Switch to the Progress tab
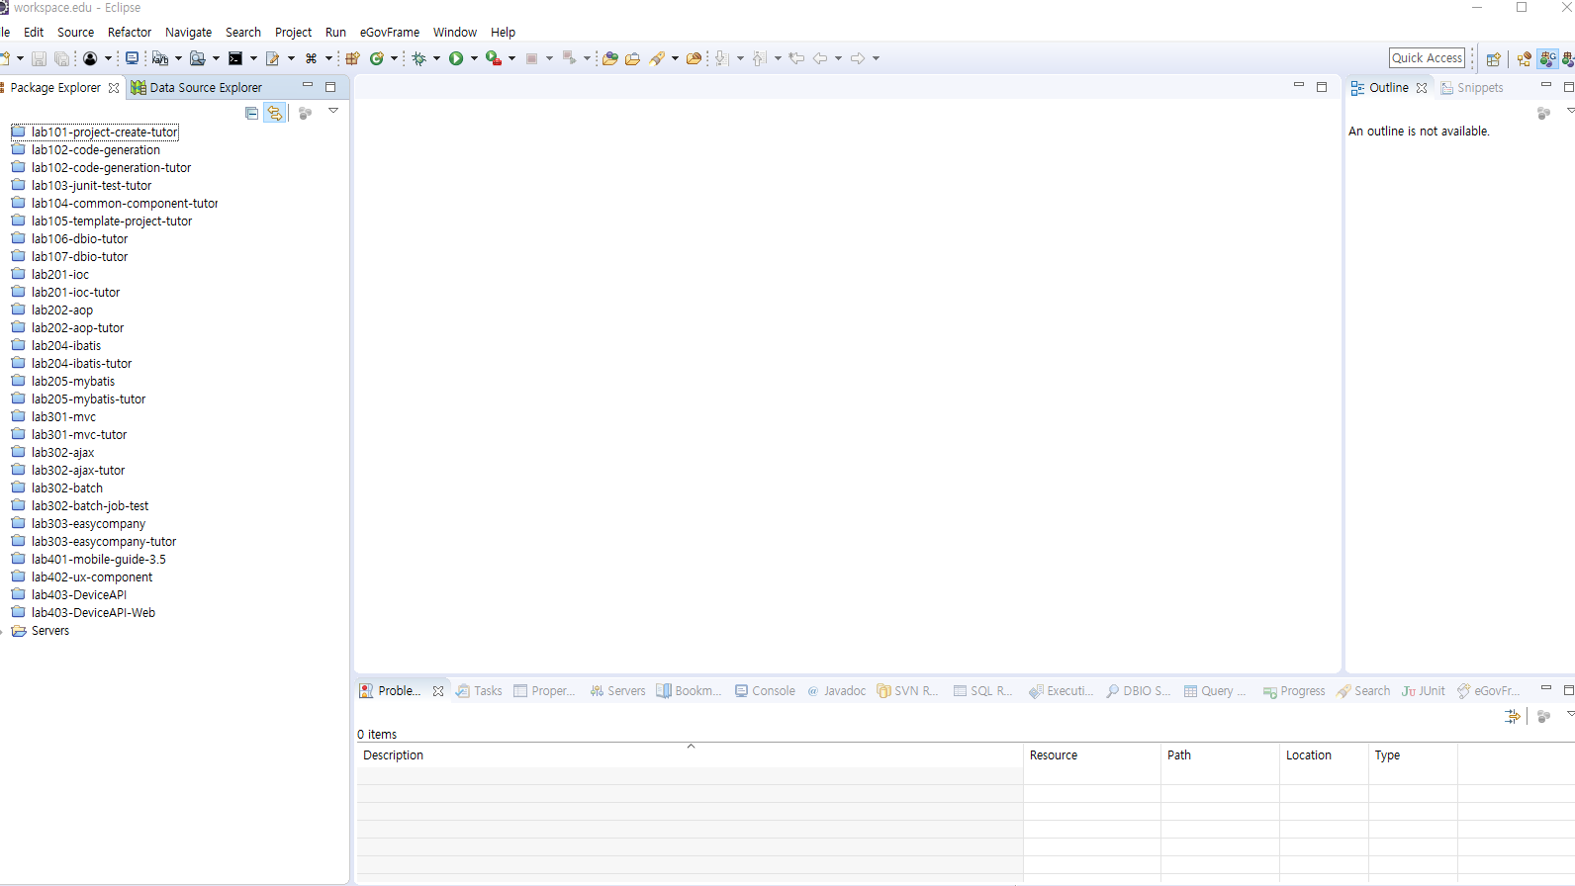The width and height of the screenshot is (1575, 886). pyautogui.click(x=1294, y=691)
